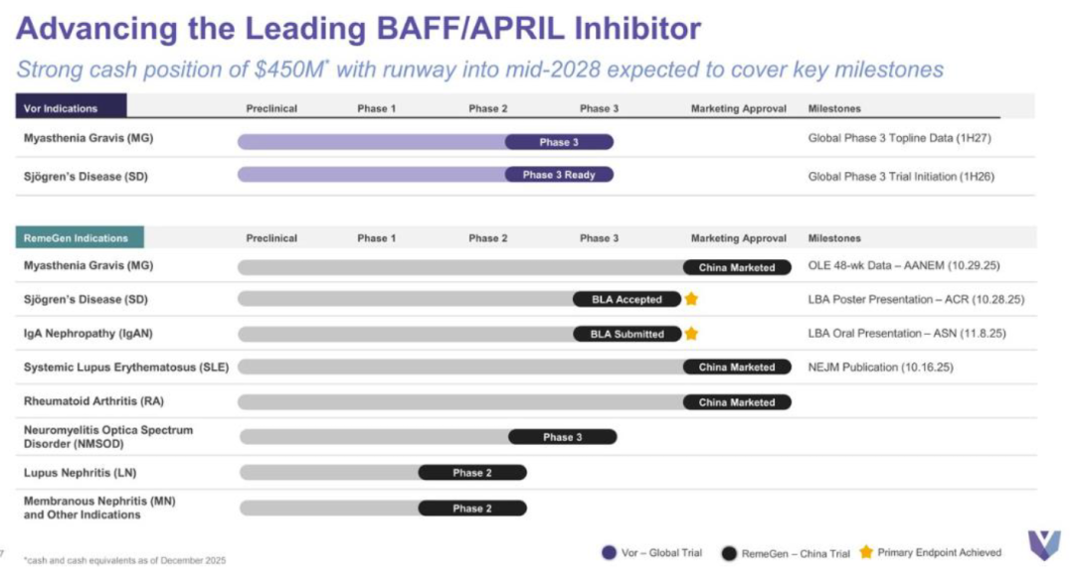Screen dimensions: 1074x584
Task: Click the purple V logo in the corner
Action: tap(1044, 544)
